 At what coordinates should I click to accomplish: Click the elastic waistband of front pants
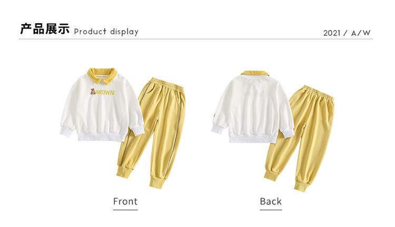(167, 84)
